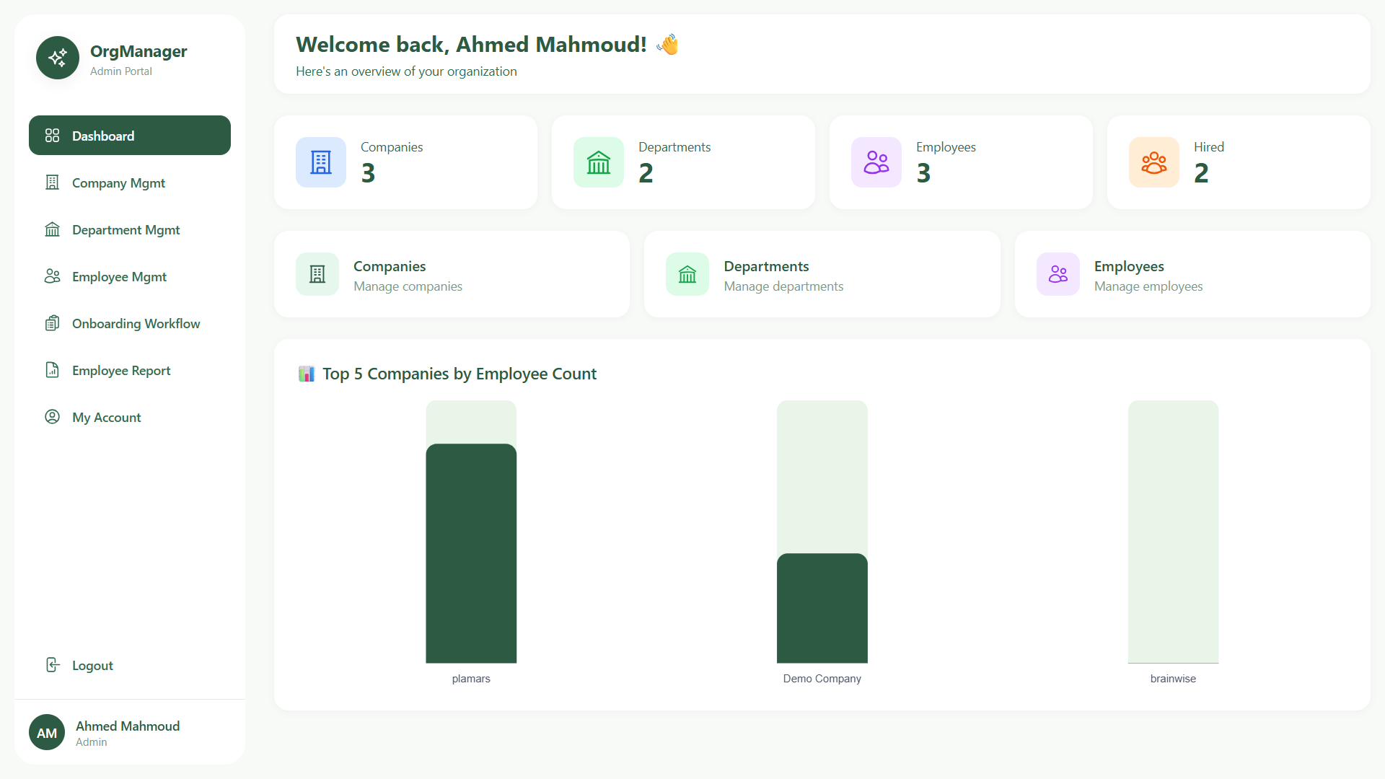The height and width of the screenshot is (779, 1385).
Task: Click the AM avatar at bottom left
Action: point(46,732)
